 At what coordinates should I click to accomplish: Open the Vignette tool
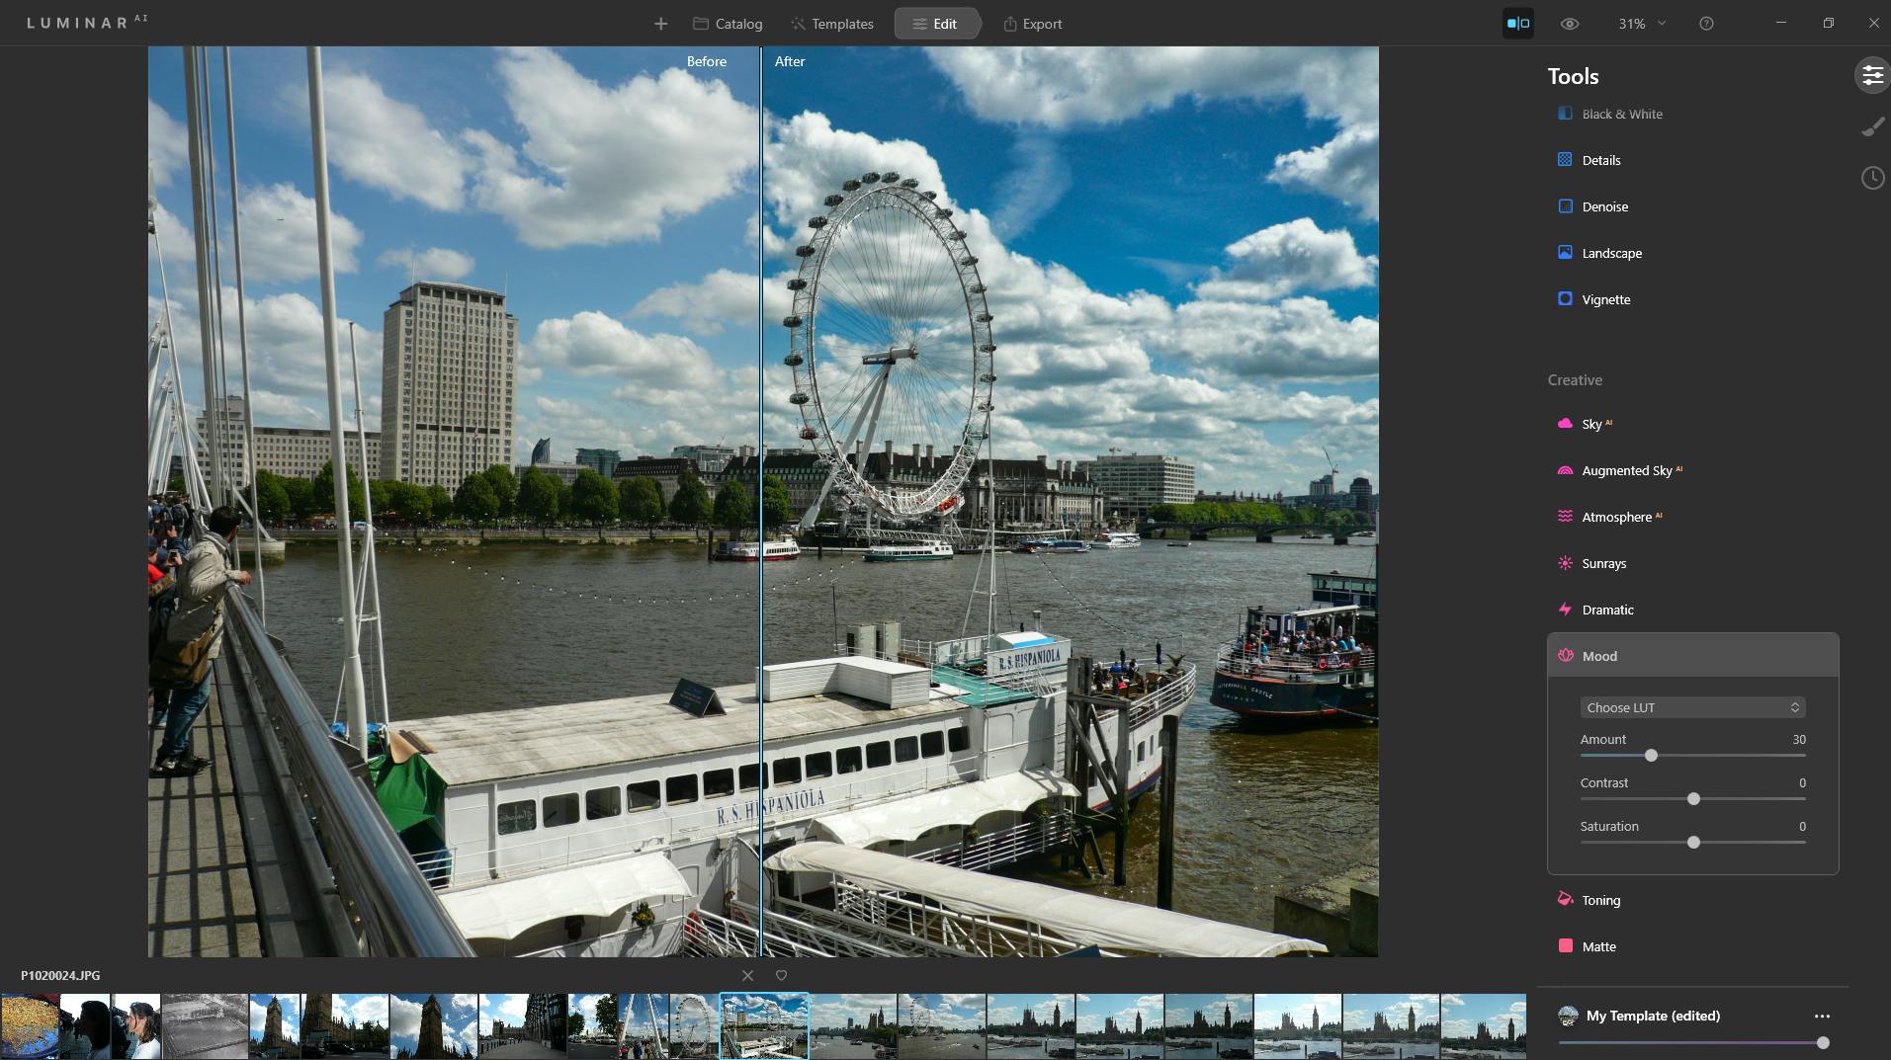click(1605, 299)
